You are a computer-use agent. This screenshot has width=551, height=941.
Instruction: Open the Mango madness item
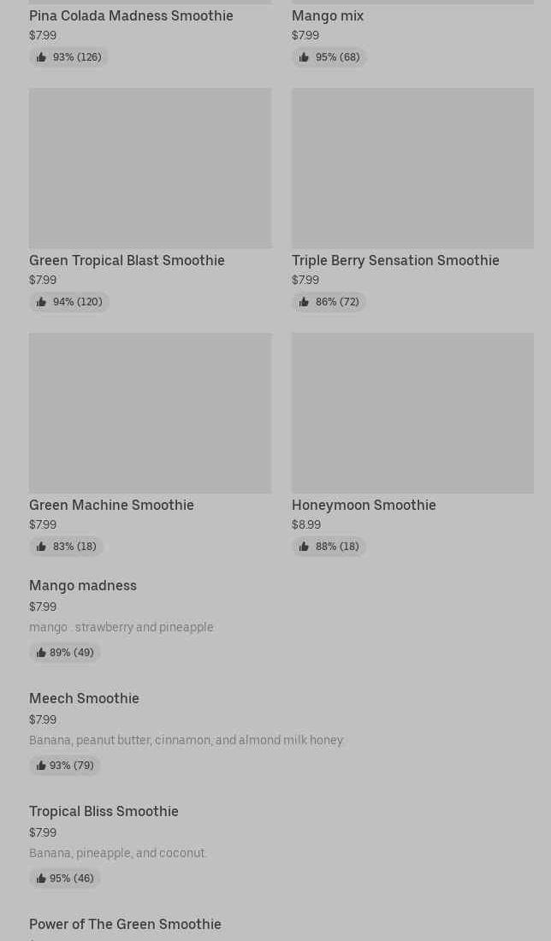[83, 586]
